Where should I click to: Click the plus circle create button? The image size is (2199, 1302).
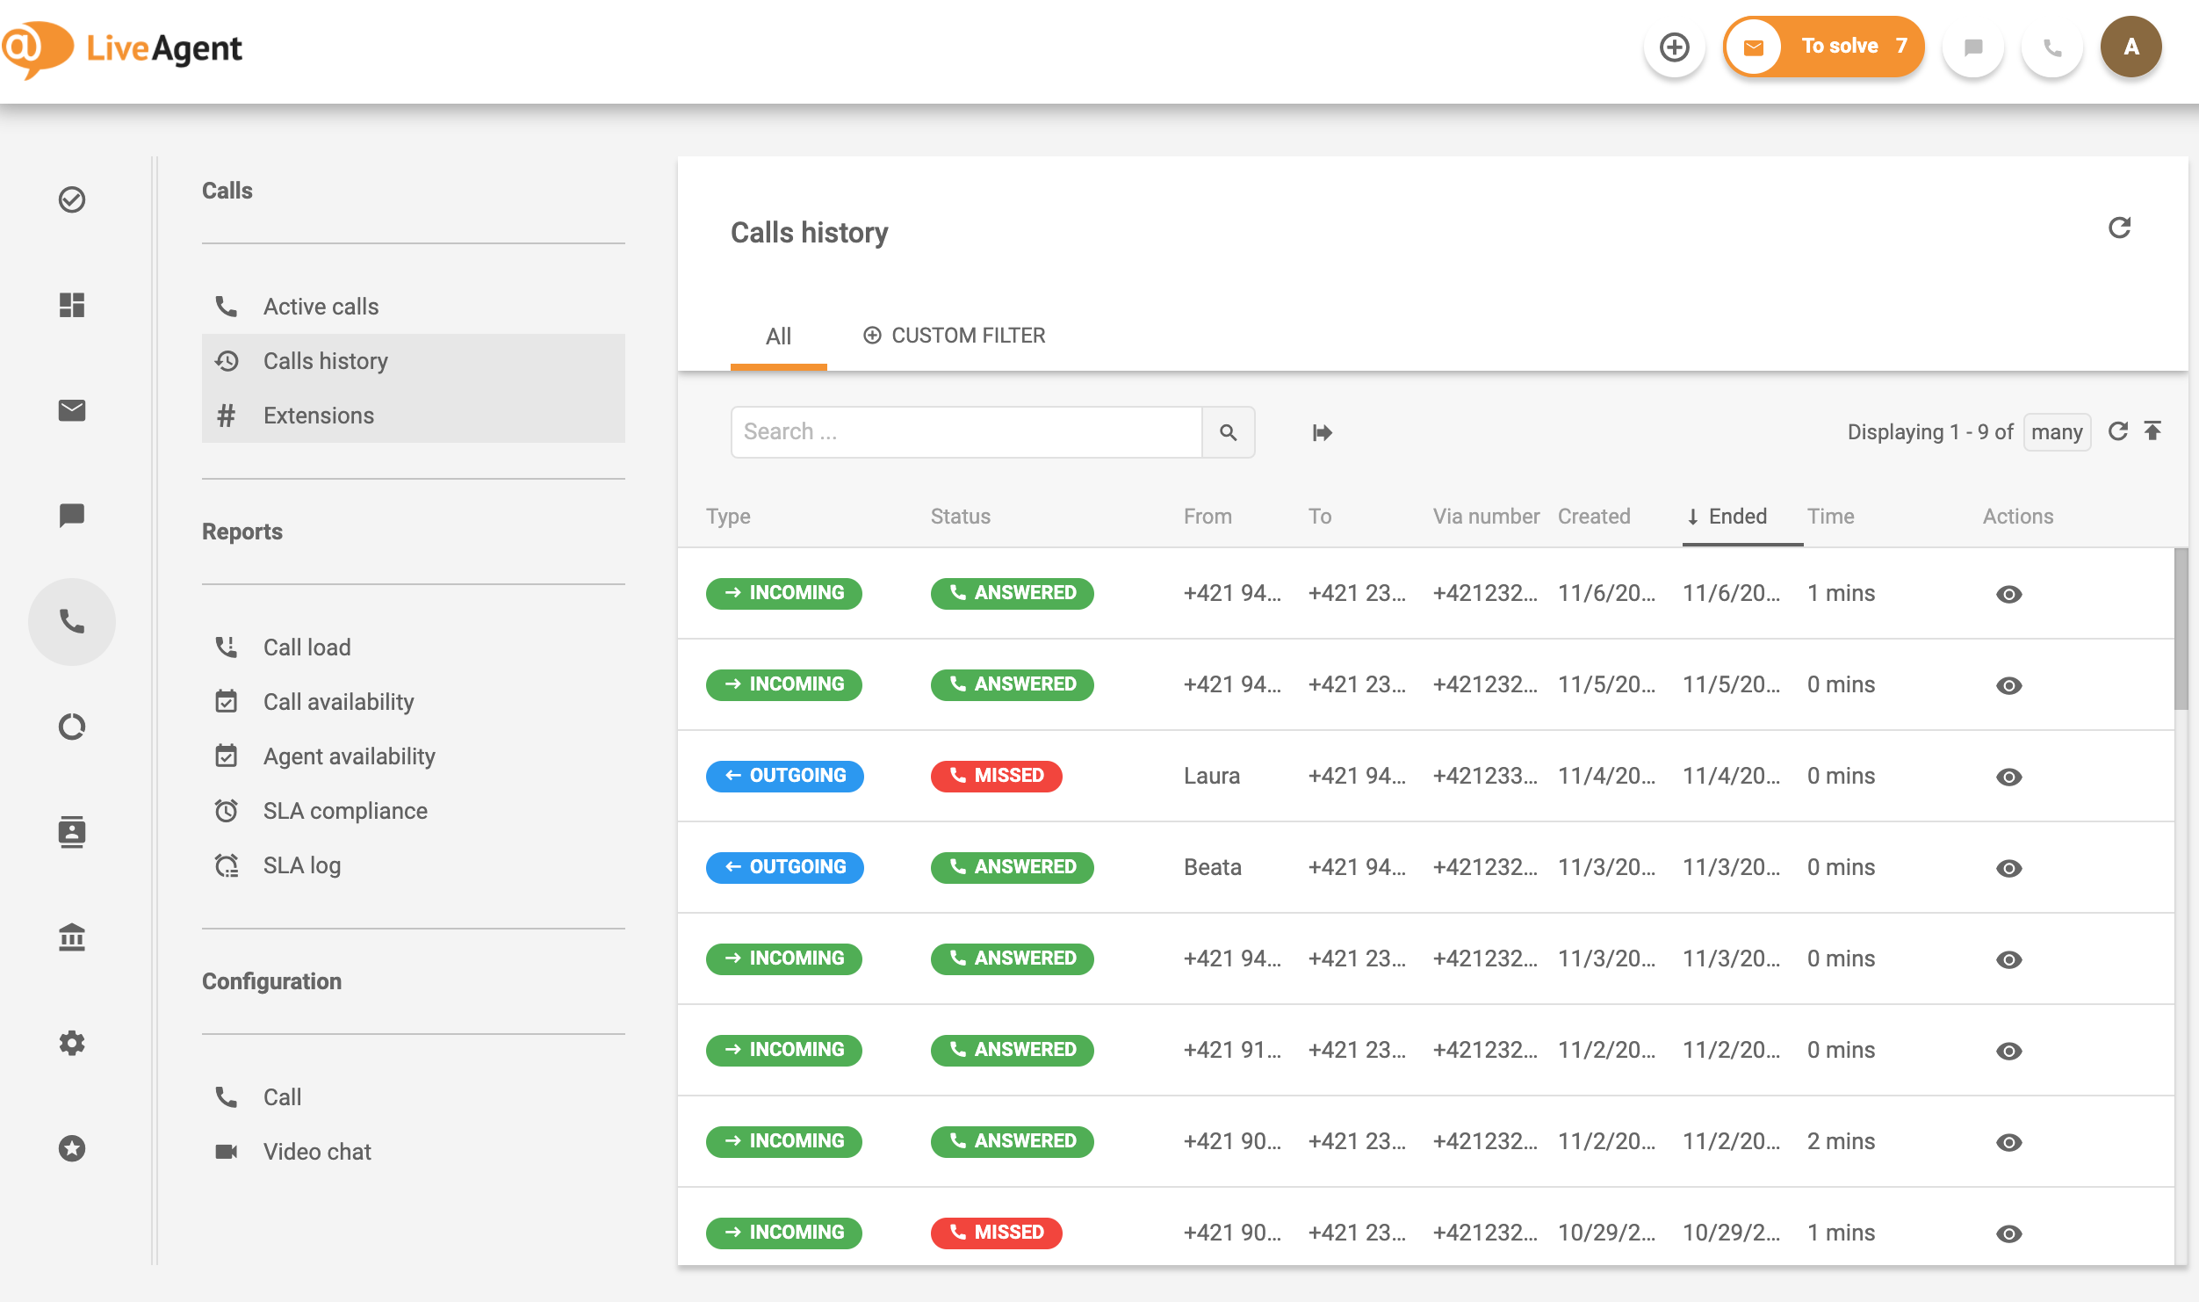coord(1674,47)
